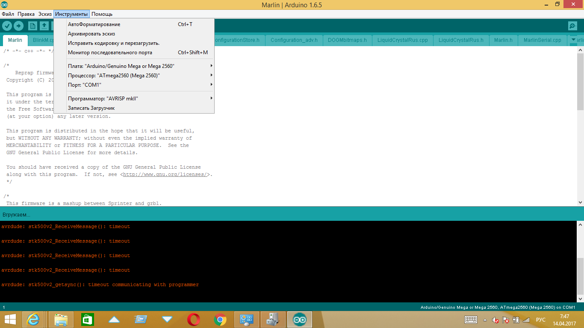
Task: Switch to the LiquidCrystalRus.cpp tab
Action: pyautogui.click(x=402, y=40)
